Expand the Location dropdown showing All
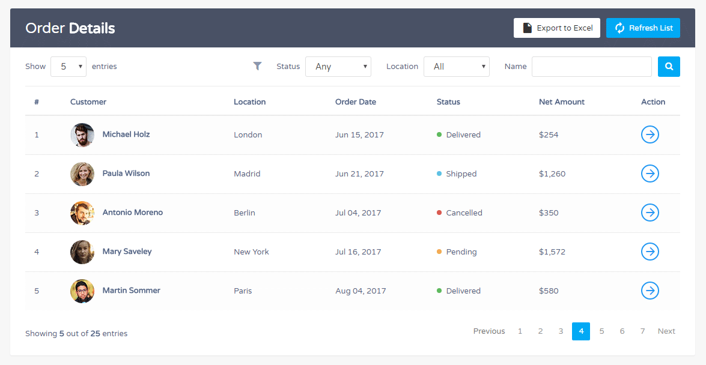706x365 pixels. (457, 66)
